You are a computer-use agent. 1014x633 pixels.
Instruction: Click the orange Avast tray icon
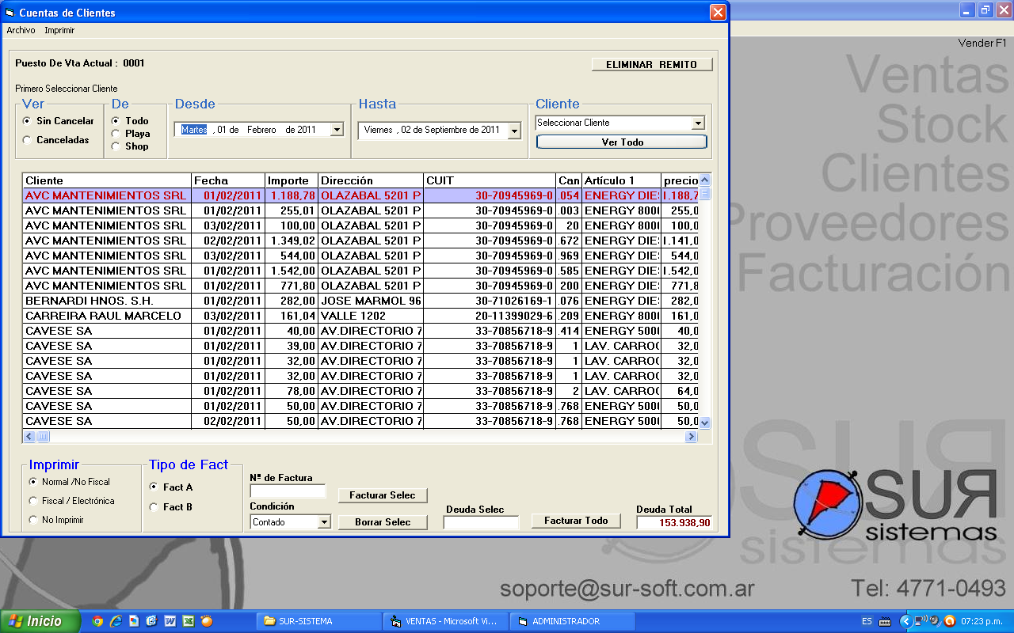tap(949, 621)
